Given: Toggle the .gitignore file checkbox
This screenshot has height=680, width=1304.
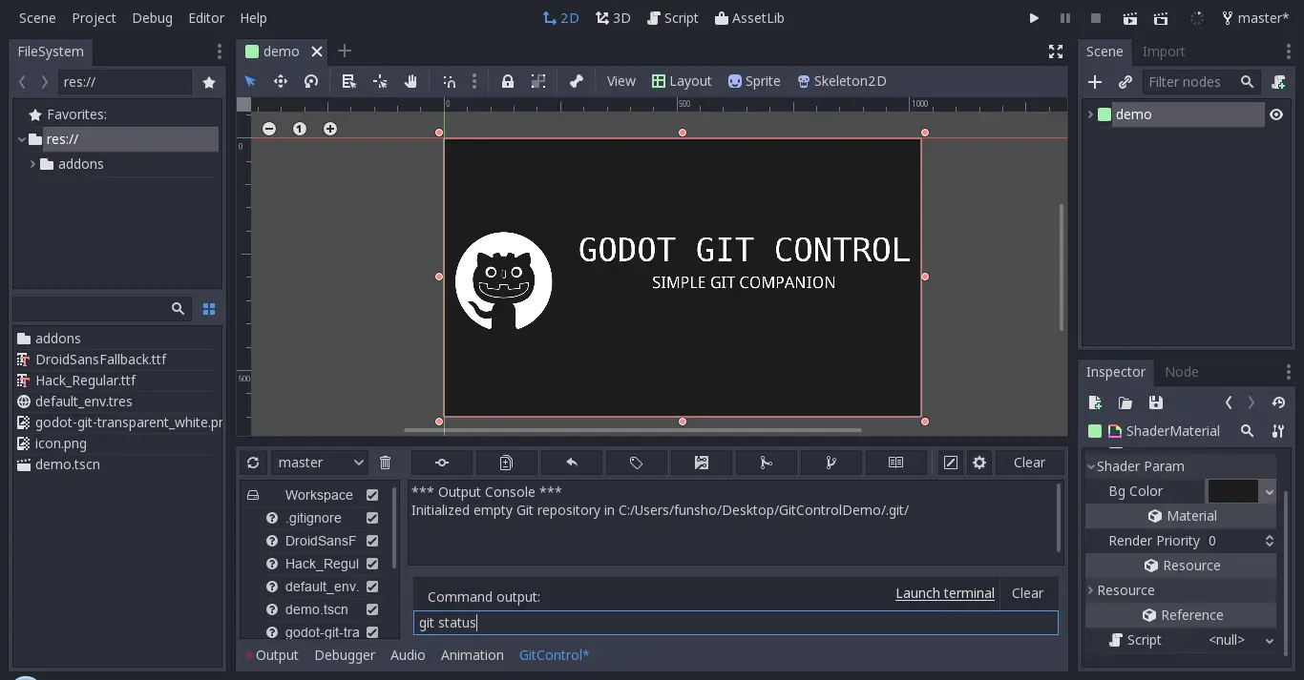Looking at the screenshot, I should coord(372,518).
